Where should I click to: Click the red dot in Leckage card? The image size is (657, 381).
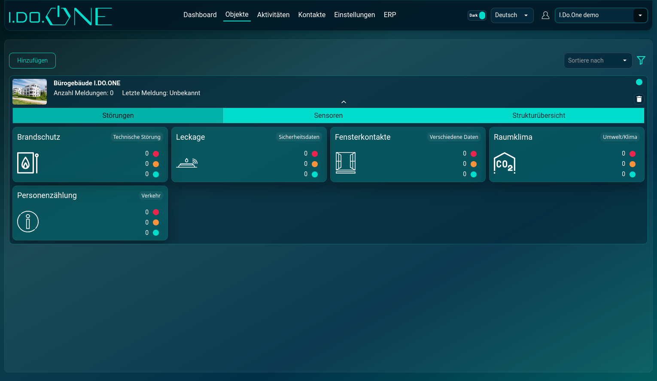tap(315, 153)
